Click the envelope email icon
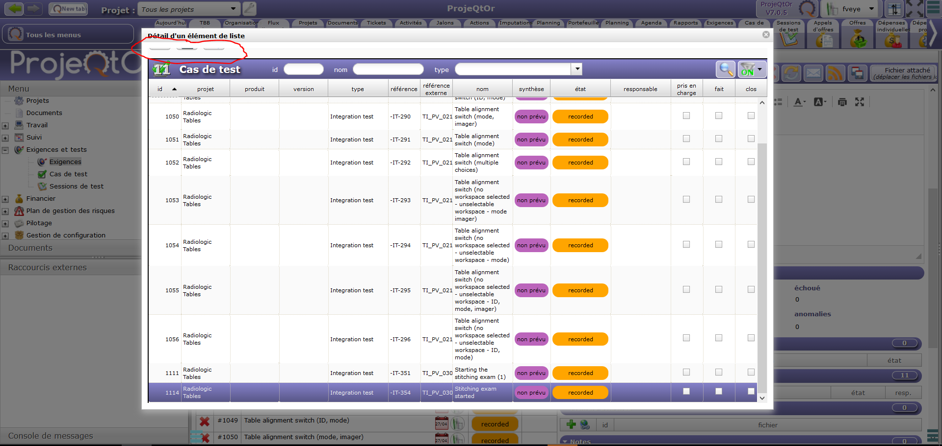The width and height of the screenshot is (942, 446). [813, 73]
